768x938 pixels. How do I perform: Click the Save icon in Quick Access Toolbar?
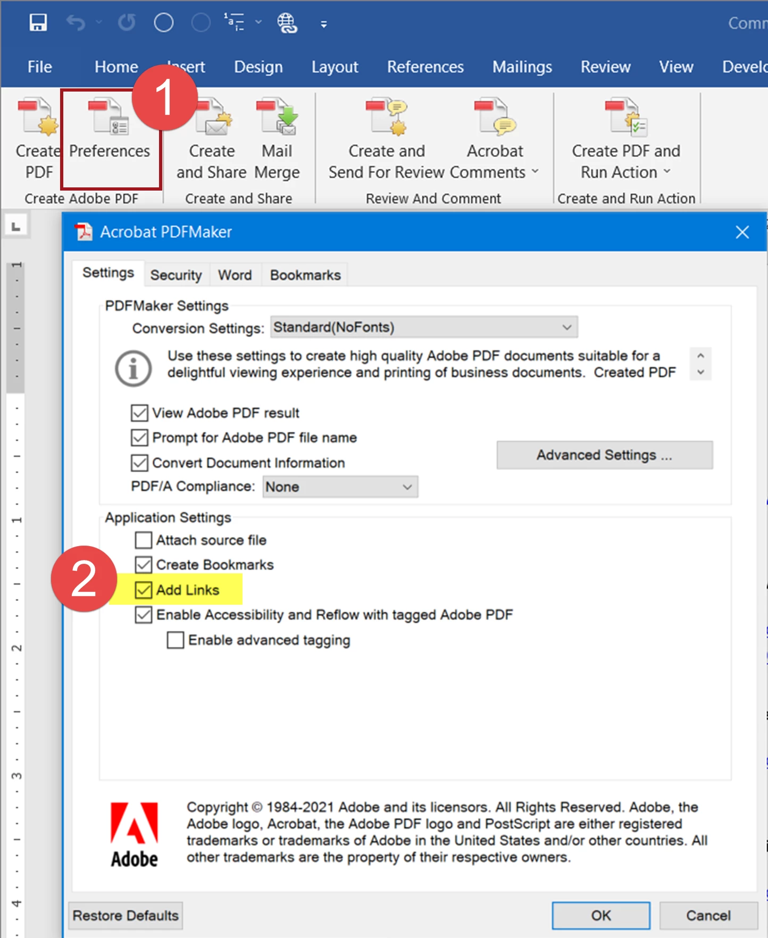click(x=38, y=23)
